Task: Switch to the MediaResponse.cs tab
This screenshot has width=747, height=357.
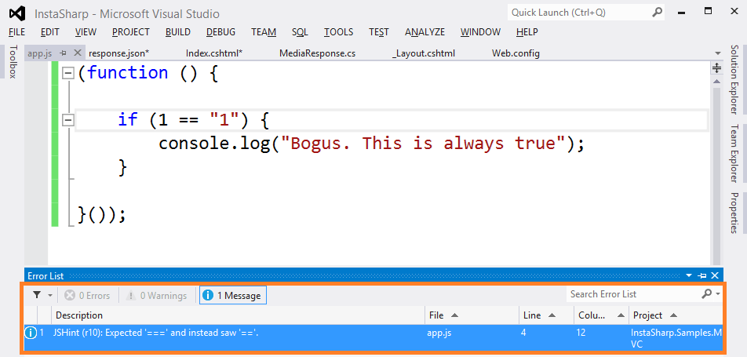Action: coord(317,53)
